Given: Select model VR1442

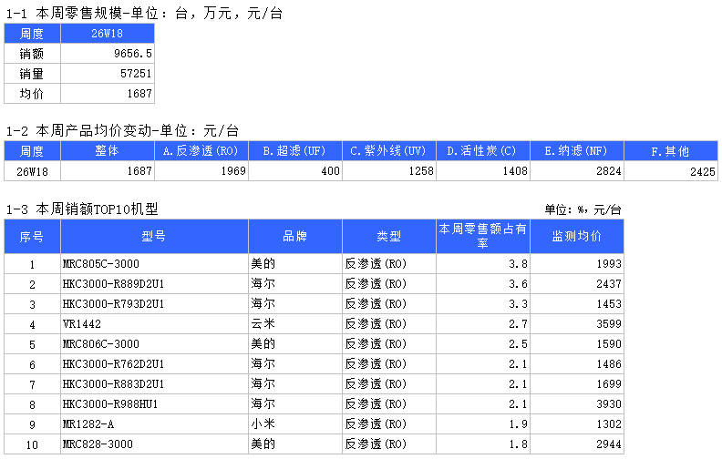Looking at the screenshot, I should coord(81,324).
